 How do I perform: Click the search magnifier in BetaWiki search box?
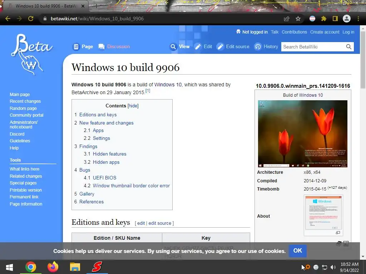click(349, 47)
